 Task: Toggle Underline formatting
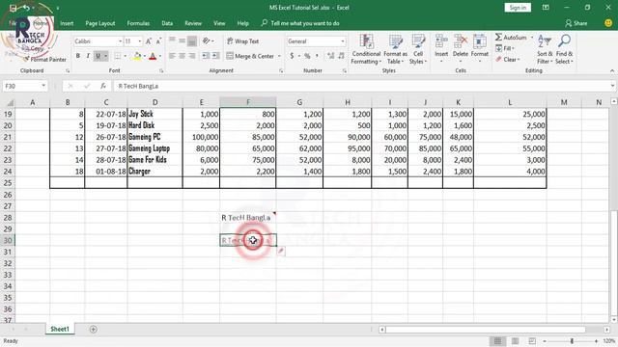pos(98,56)
